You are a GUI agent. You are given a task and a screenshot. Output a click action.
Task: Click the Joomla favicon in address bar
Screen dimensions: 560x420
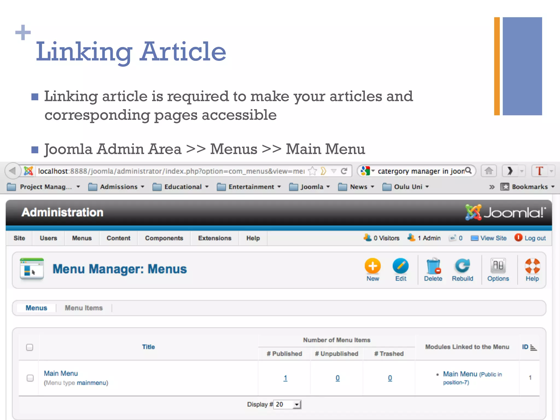pyautogui.click(x=28, y=171)
